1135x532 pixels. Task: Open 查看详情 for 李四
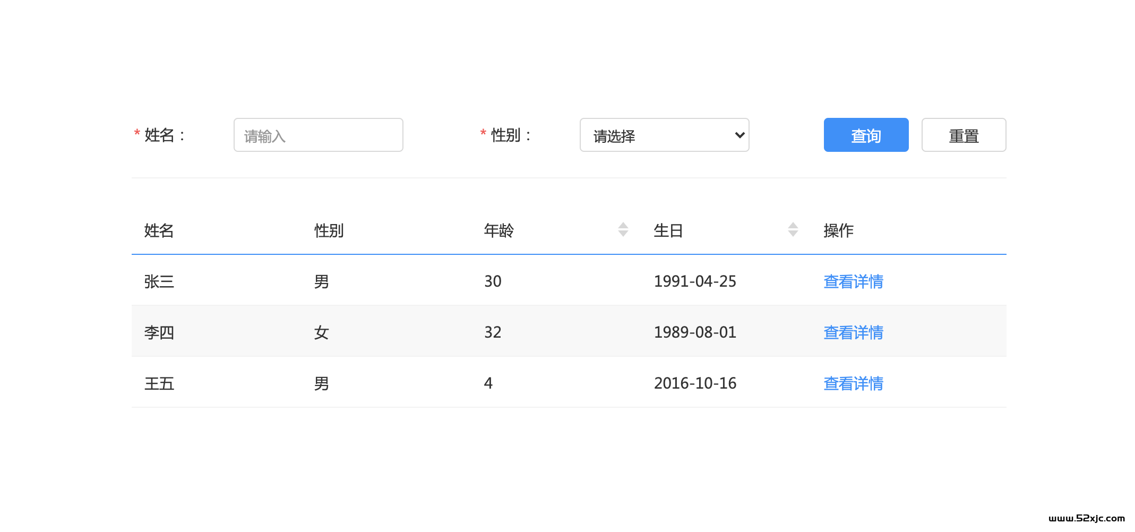[853, 332]
